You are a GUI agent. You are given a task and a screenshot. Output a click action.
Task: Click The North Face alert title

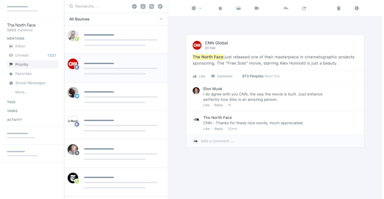click(x=21, y=25)
